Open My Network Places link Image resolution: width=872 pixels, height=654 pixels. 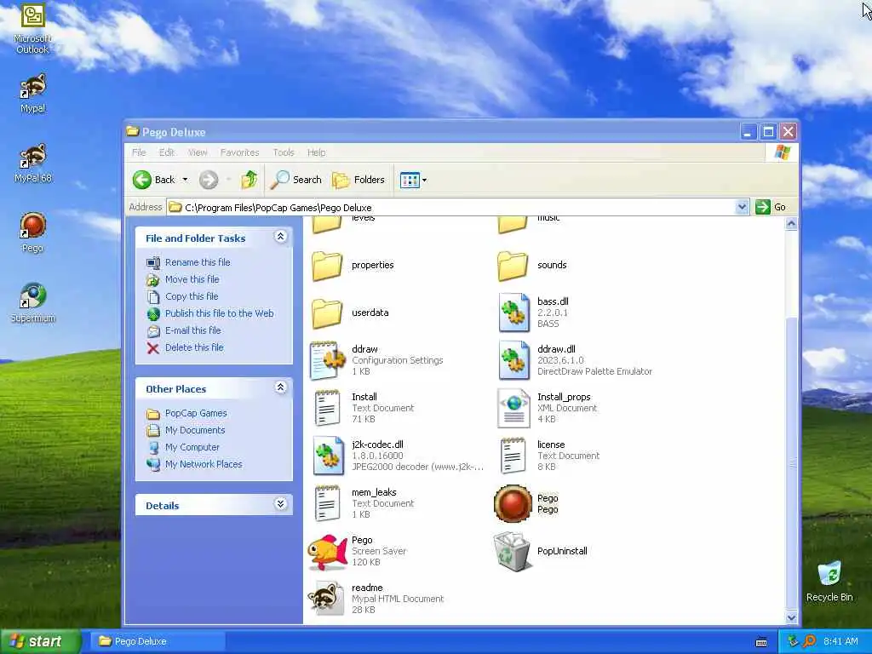pos(204,464)
